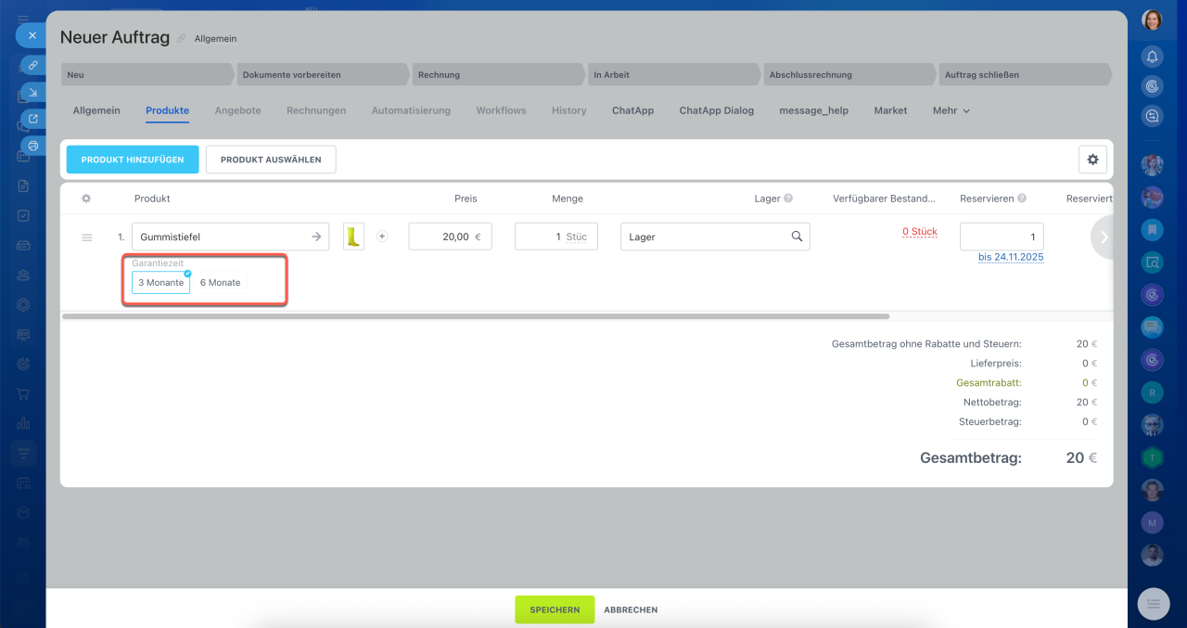Click the drag handle of product row 1
This screenshot has height=628, width=1187.
click(x=86, y=237)
